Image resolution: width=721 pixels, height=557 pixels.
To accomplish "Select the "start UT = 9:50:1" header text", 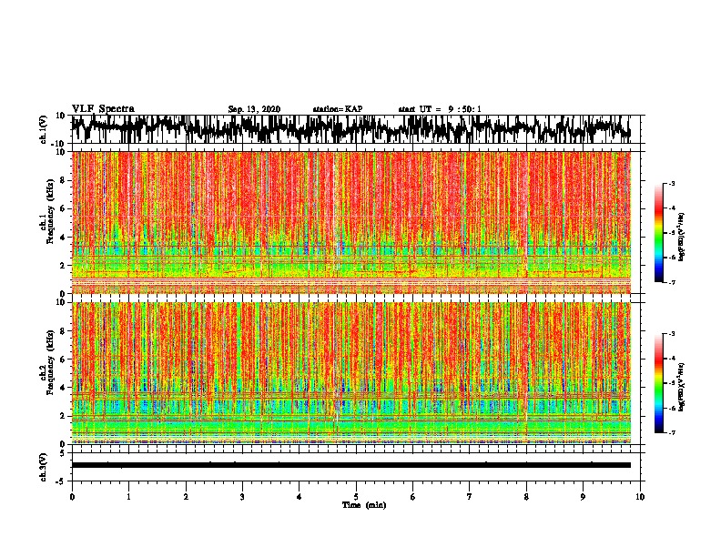I will tap(440, 109).
